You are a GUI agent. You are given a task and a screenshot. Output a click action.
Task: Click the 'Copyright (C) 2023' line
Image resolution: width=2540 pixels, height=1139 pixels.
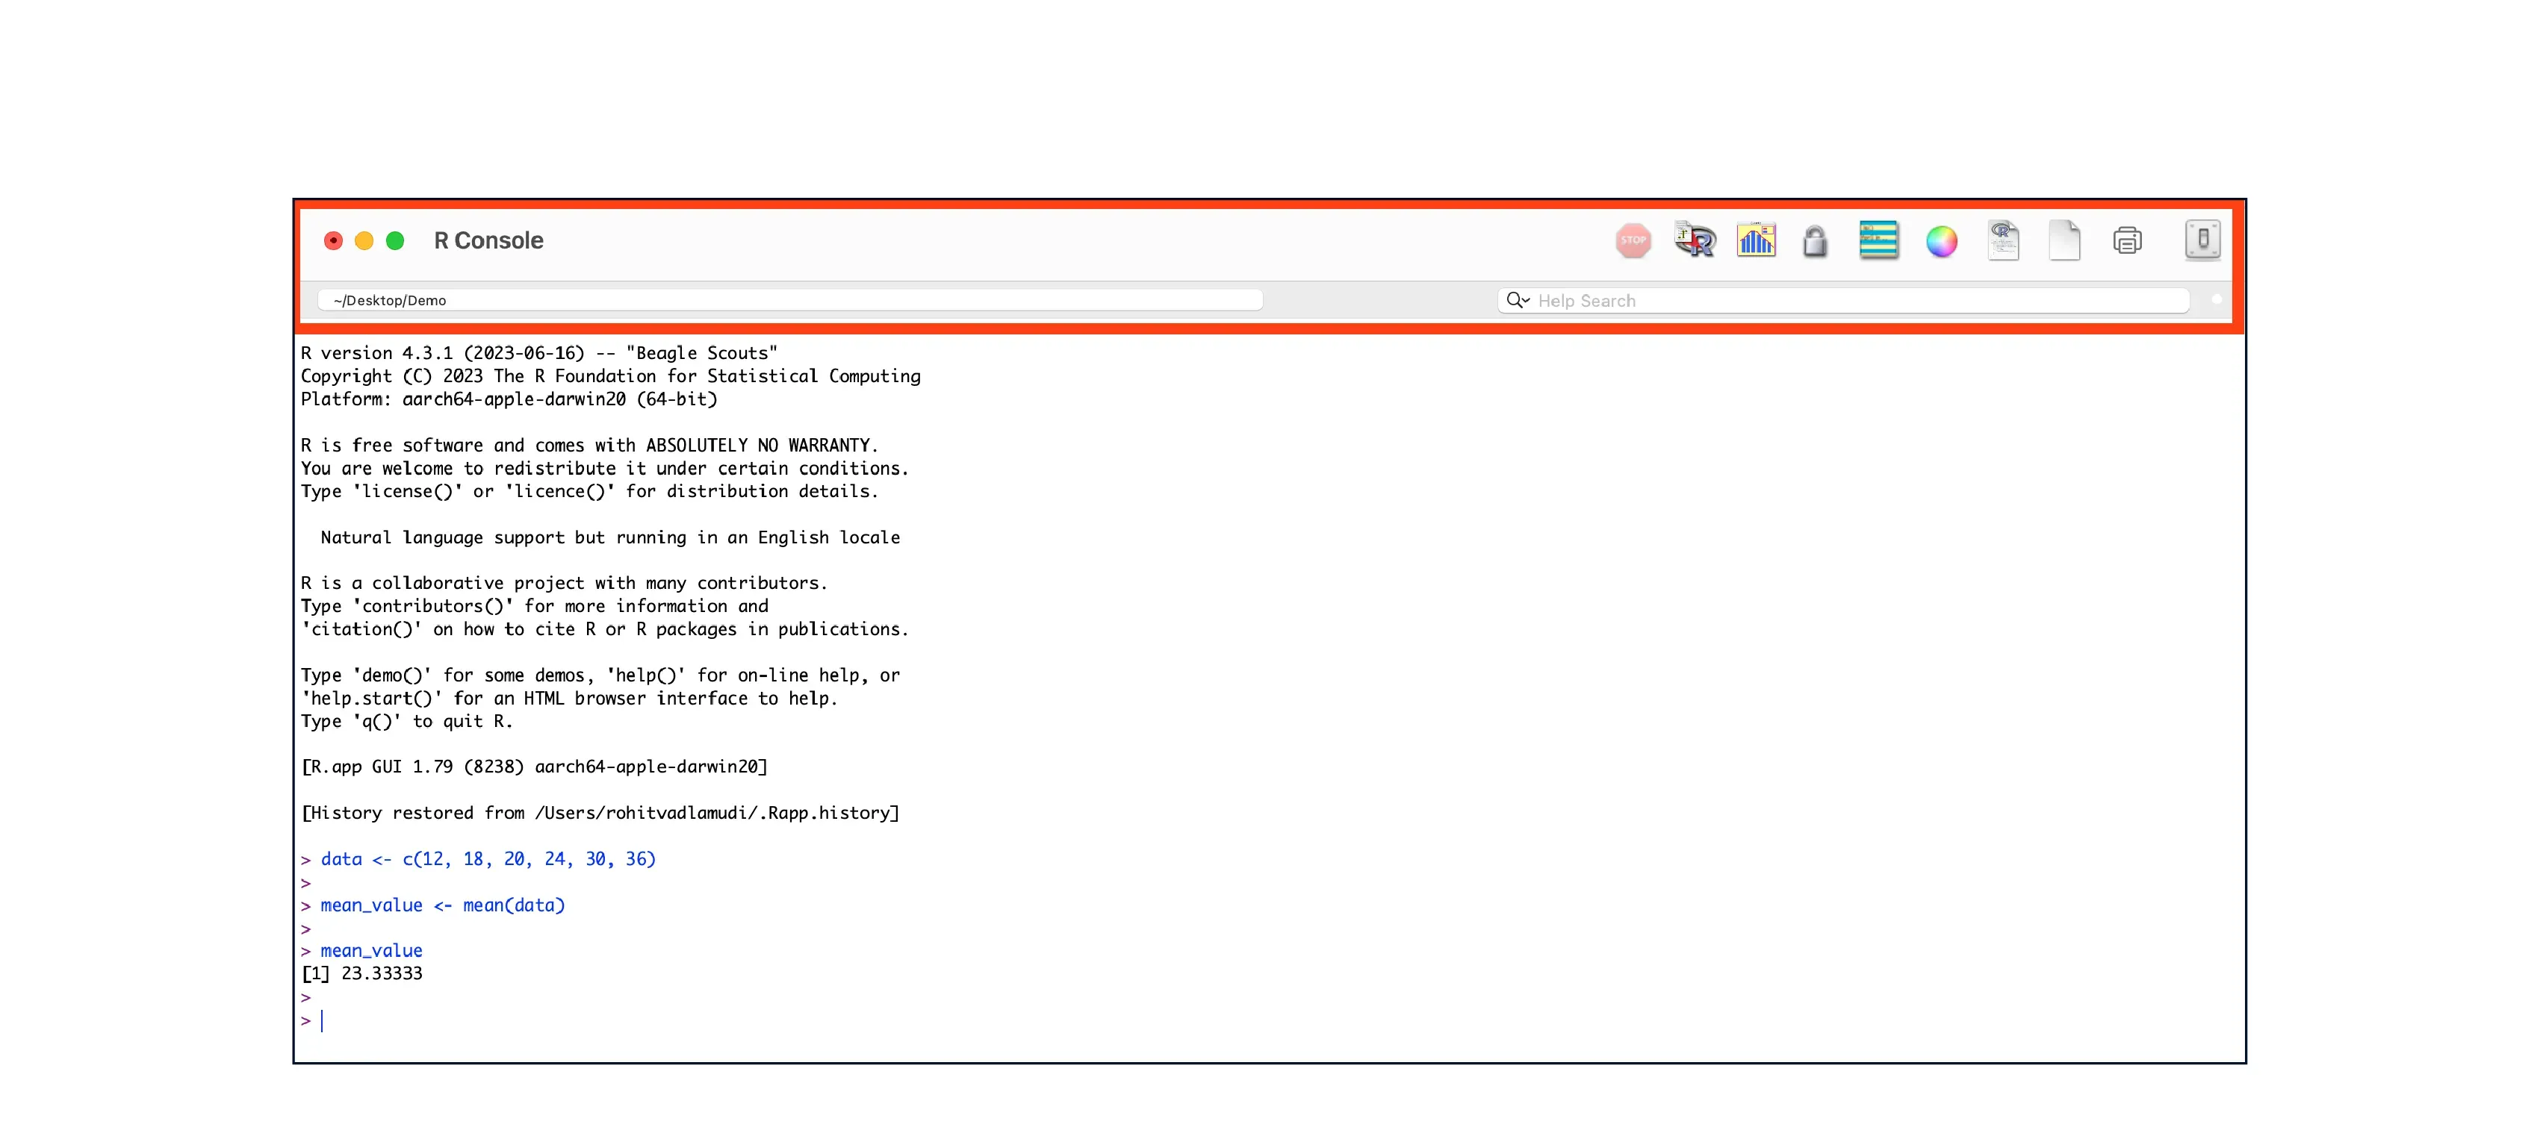click(x=610, y=376)
